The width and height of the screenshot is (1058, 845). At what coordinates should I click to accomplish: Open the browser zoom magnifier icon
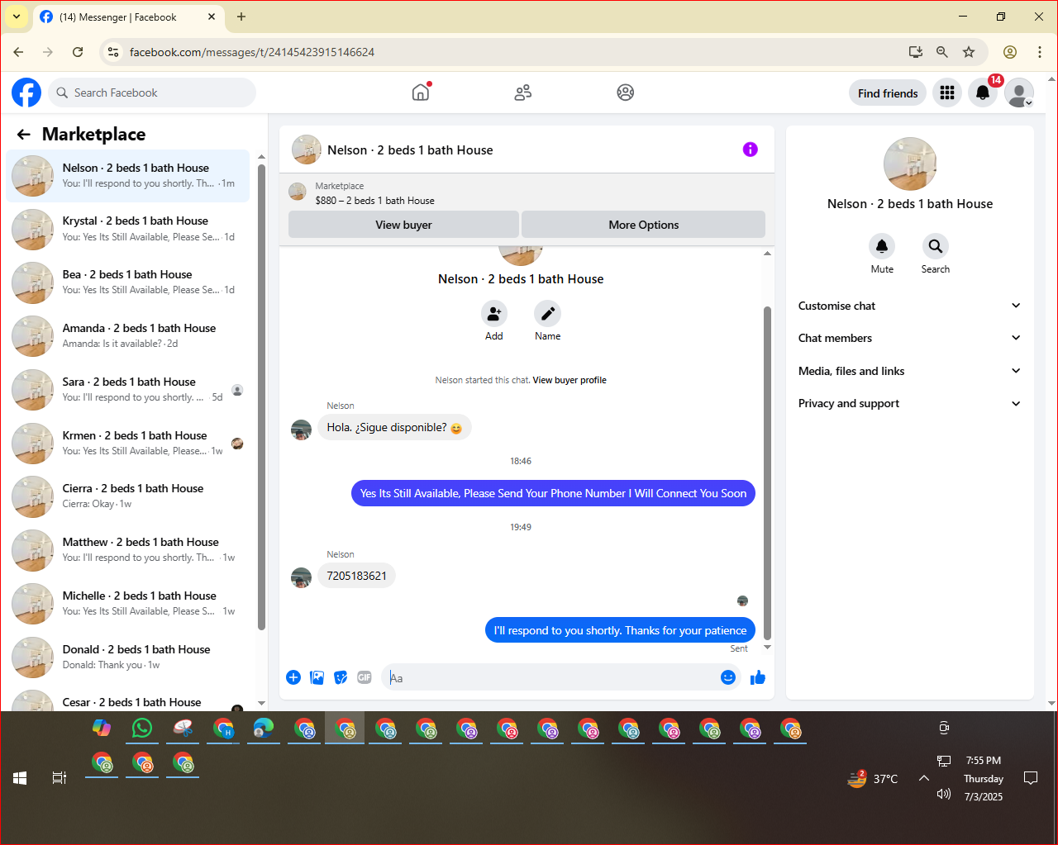942,52
